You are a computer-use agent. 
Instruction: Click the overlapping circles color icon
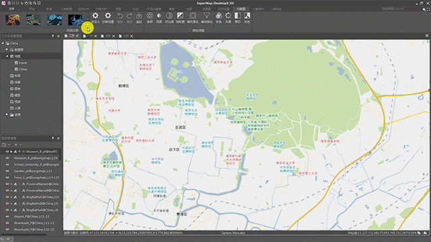coord(219,16)
